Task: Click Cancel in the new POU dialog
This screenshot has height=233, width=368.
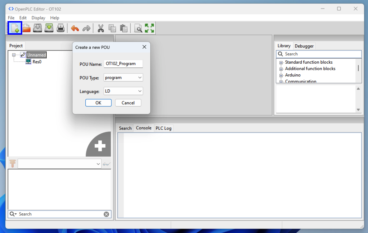Action: (x=128, y=103)
